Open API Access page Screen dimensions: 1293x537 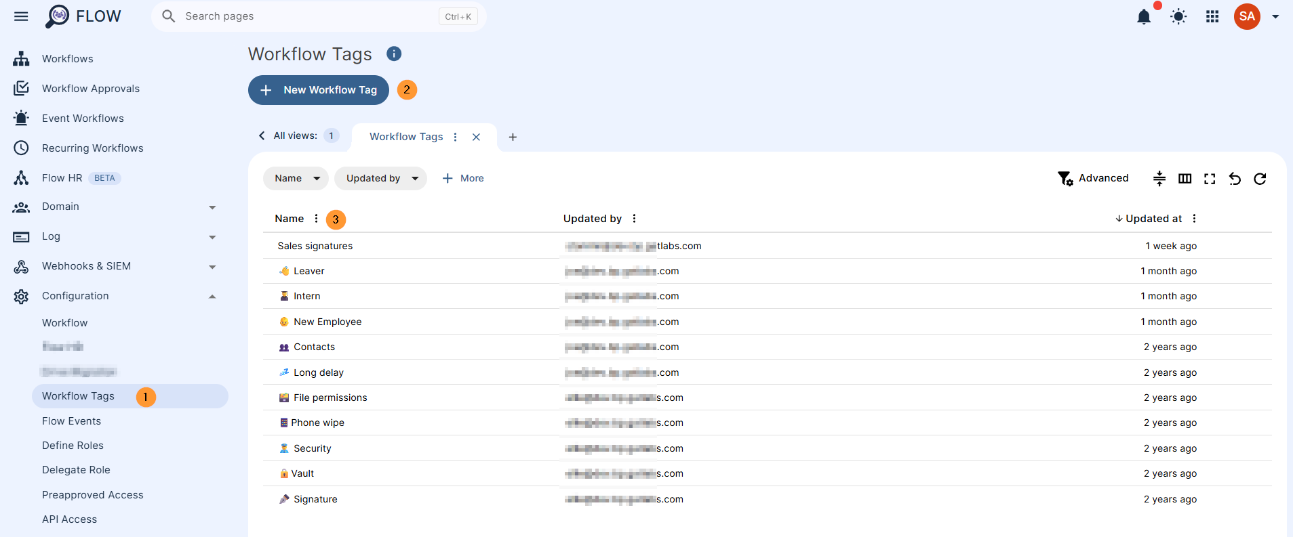click(69, 519)
